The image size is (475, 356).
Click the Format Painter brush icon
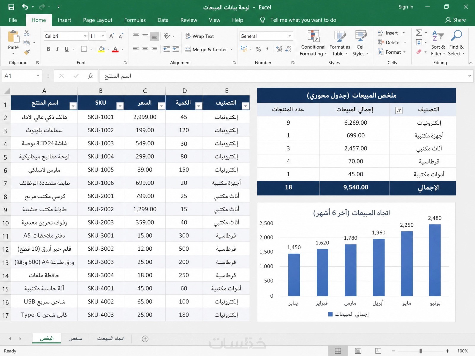(27, 52)
